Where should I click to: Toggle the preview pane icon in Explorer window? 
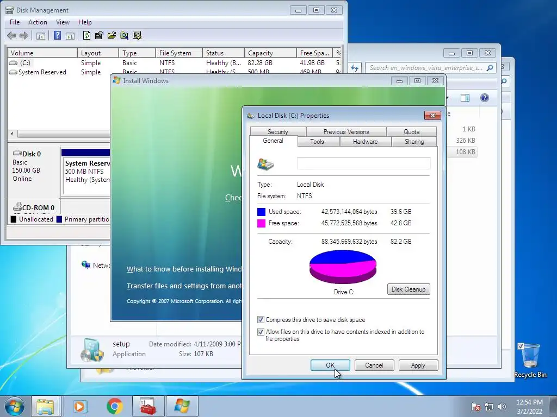tap(465, 98)
